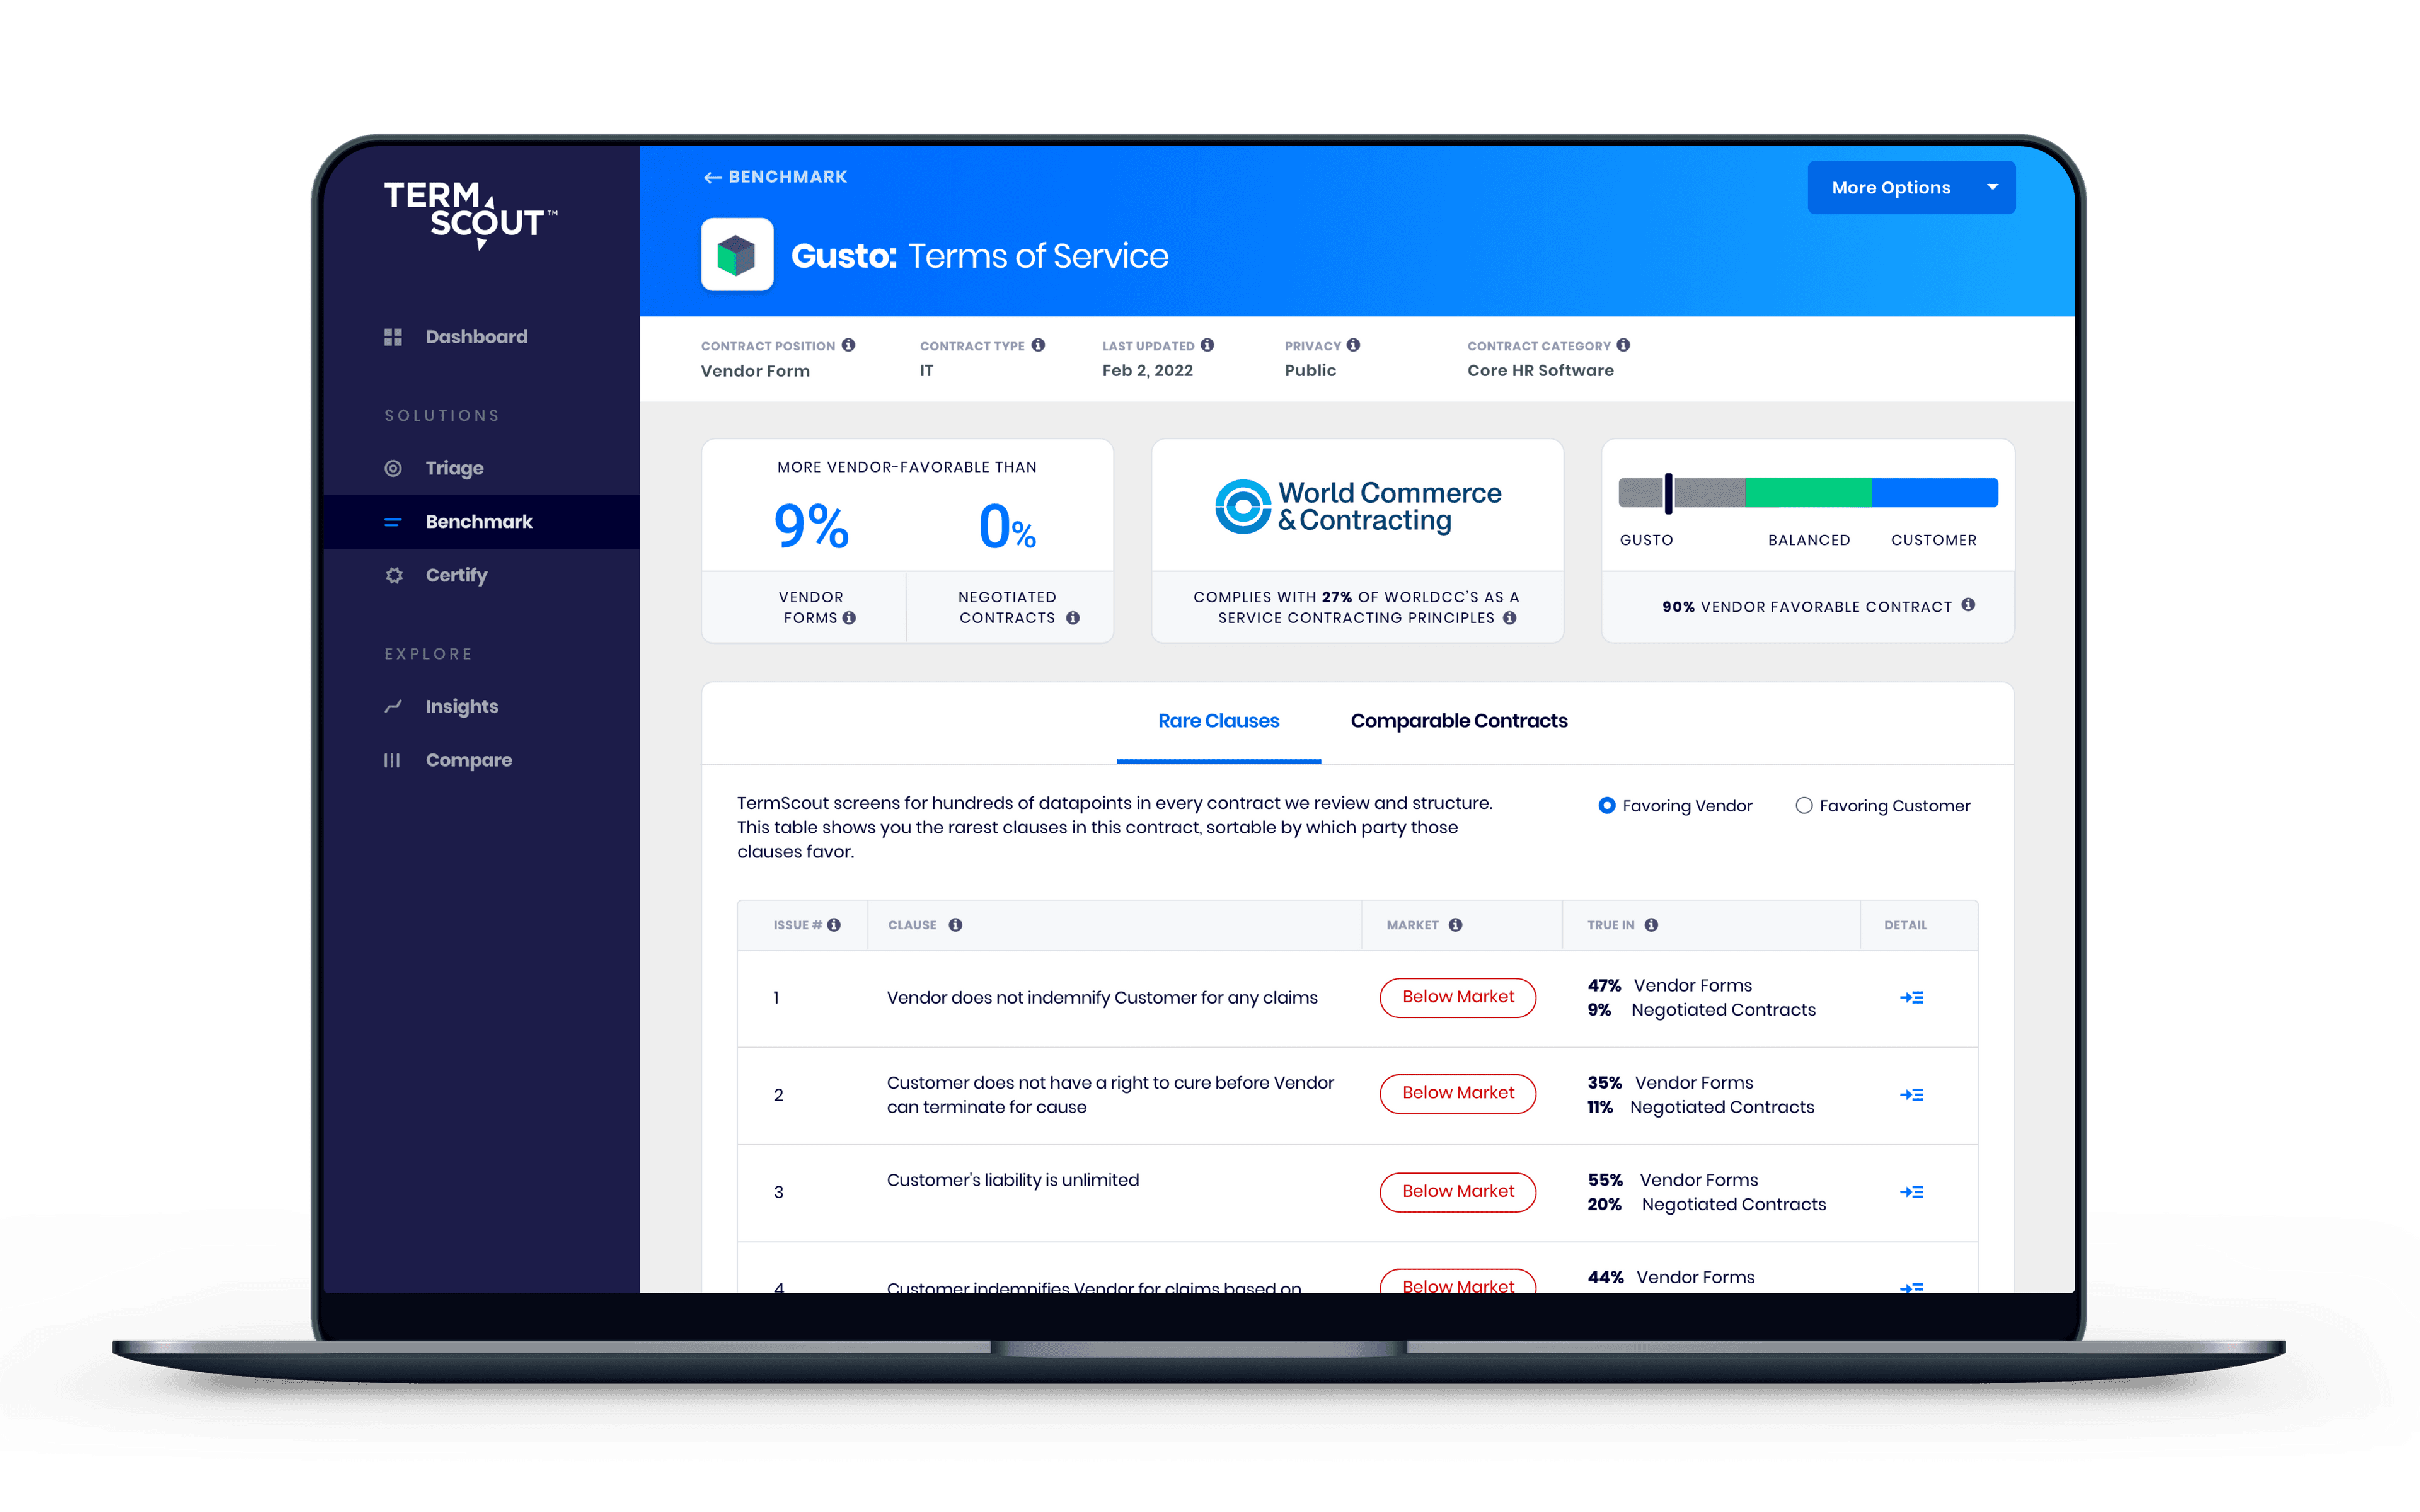Screen dimensions: 2420x1512
Task: Click info icon in True In header
Action: 1651,925
